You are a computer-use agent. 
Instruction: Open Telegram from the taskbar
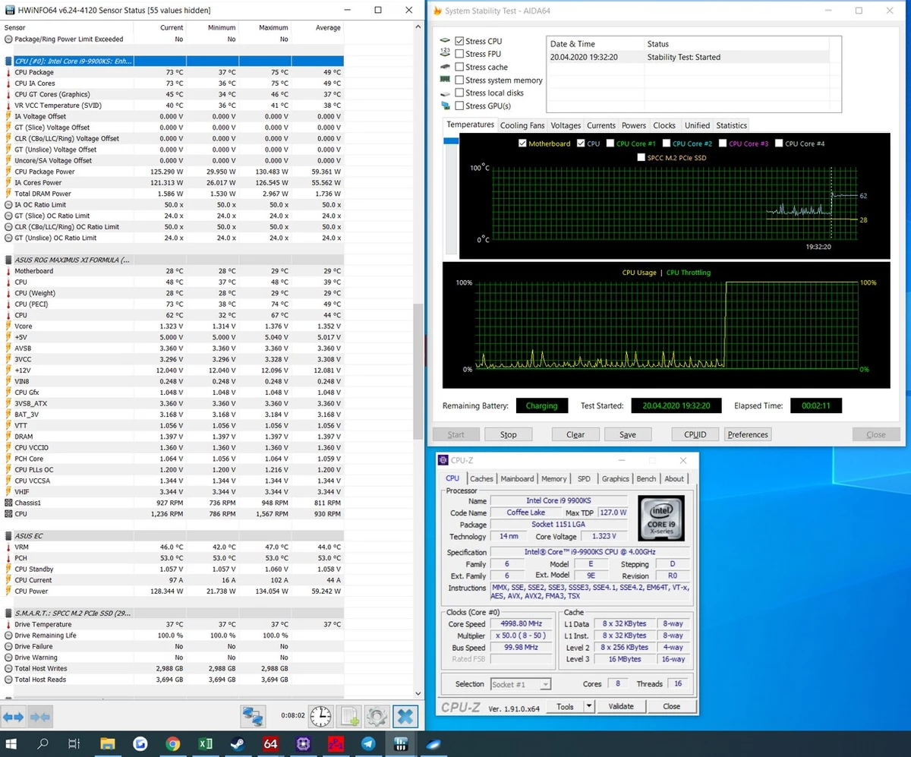pyautogui.click(x=368, y=744)
